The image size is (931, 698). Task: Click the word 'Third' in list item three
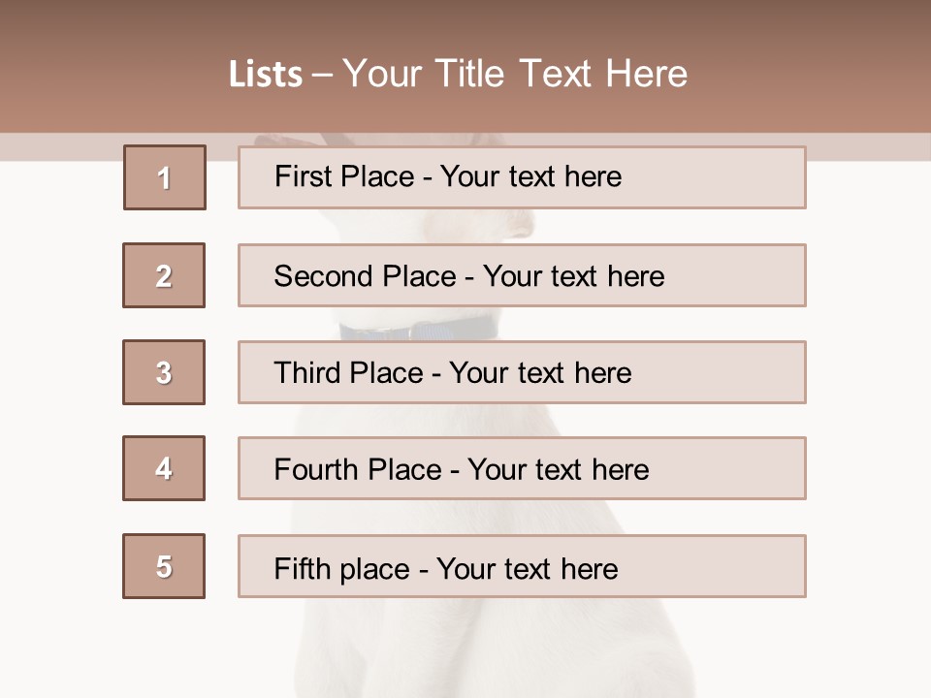[x=307, y=372]
